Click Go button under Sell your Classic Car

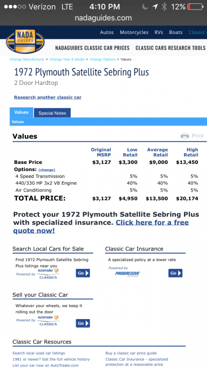click(x=83, y=323)
